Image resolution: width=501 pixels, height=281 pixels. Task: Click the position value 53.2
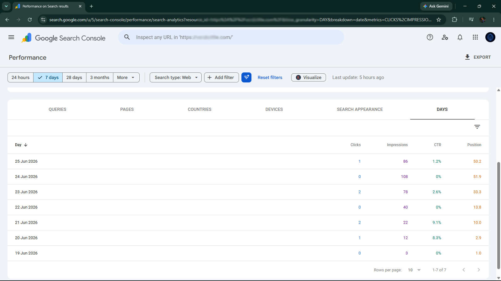point(477,161)
